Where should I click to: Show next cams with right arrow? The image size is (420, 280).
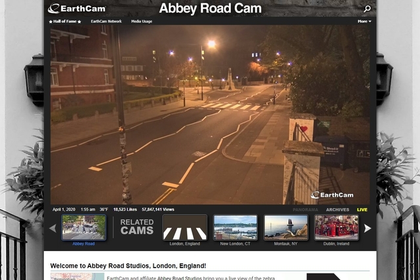coord(367,228)
